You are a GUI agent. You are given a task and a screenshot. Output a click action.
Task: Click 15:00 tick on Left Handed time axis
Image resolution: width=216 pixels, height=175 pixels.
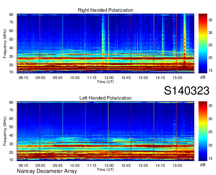click(177, 165)
